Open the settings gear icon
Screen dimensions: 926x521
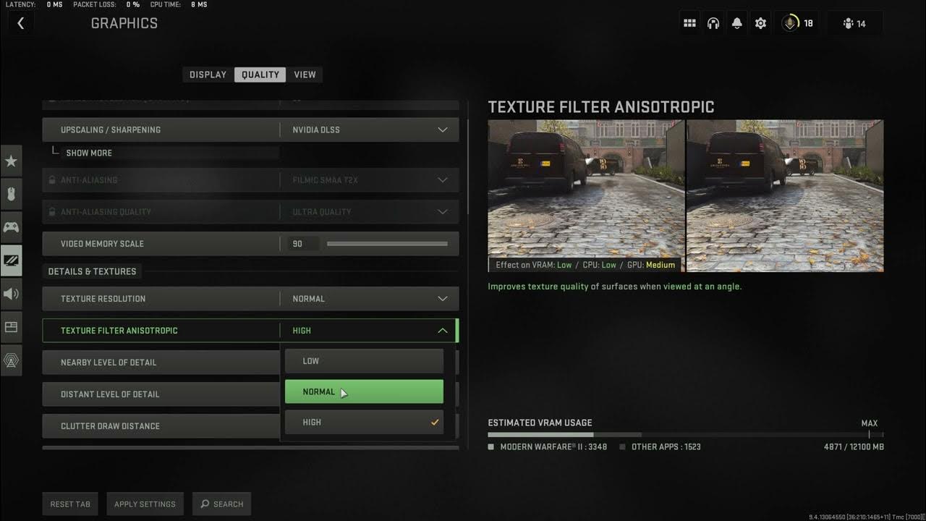pos(760,23)
